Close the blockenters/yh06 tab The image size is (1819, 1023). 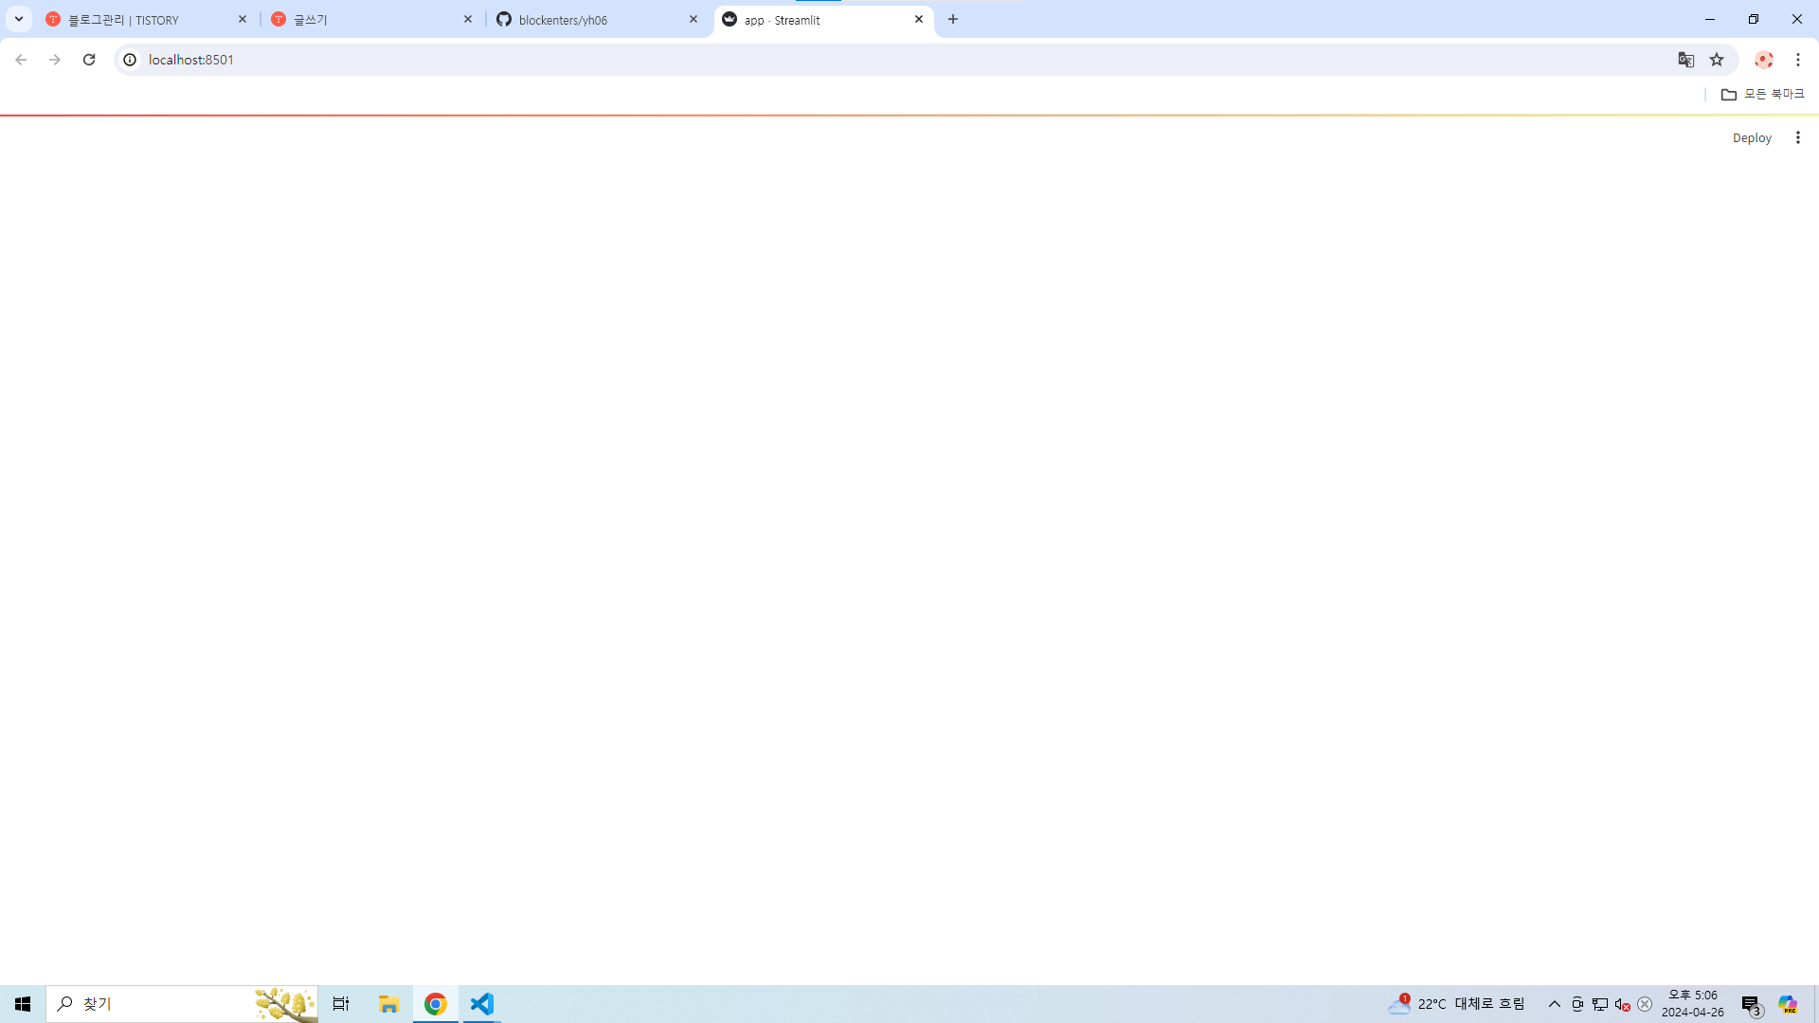click(693, 19)
